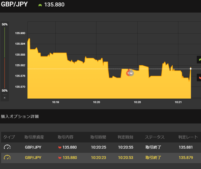Click expiry time 10:20:53
Image resolution: width=201 pixels, height=169 pixels.
click(126, 158)
